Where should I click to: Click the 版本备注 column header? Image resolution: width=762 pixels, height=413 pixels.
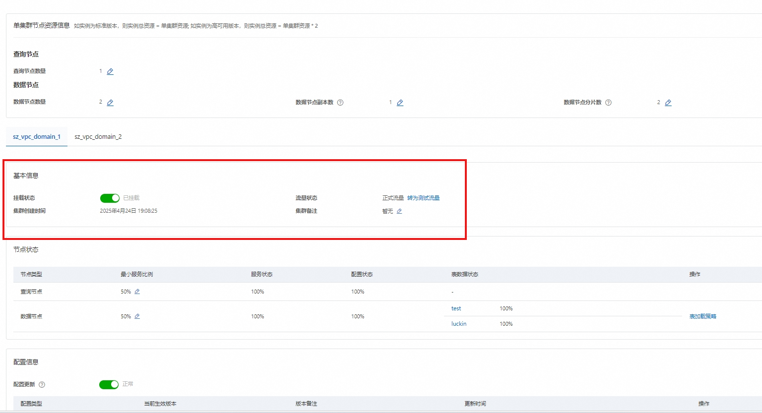pyautogui.click(x=307, y=404)
